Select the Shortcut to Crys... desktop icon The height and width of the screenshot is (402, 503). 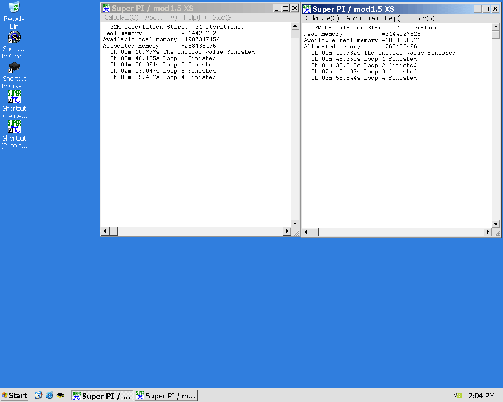(x=14, y=75)
